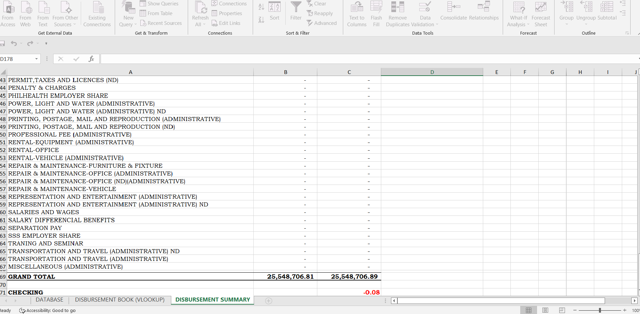Select the SEPARATION PAY cell
Viewport: 640px width, 314px height.
[x=130, y=228]
